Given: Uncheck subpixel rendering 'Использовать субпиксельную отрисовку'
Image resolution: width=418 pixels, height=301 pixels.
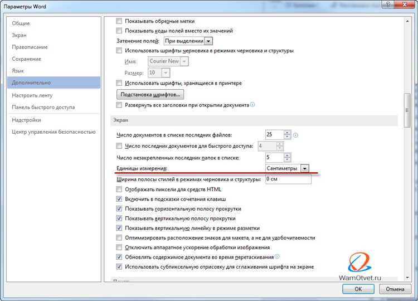Looking at the screenshot, I should [x=119, y=266].
